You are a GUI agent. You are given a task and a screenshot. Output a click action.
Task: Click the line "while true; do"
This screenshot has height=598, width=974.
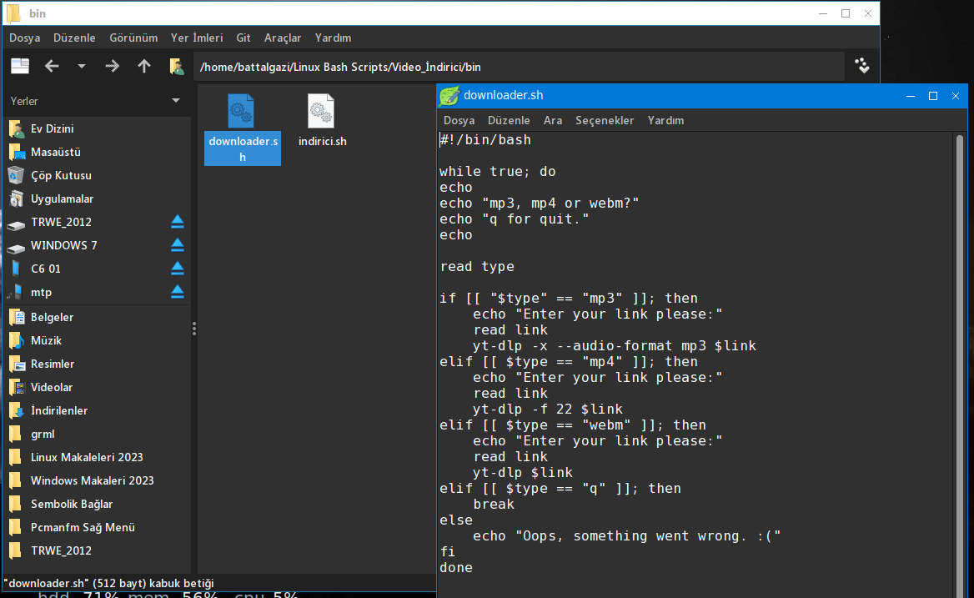(498, 171)
